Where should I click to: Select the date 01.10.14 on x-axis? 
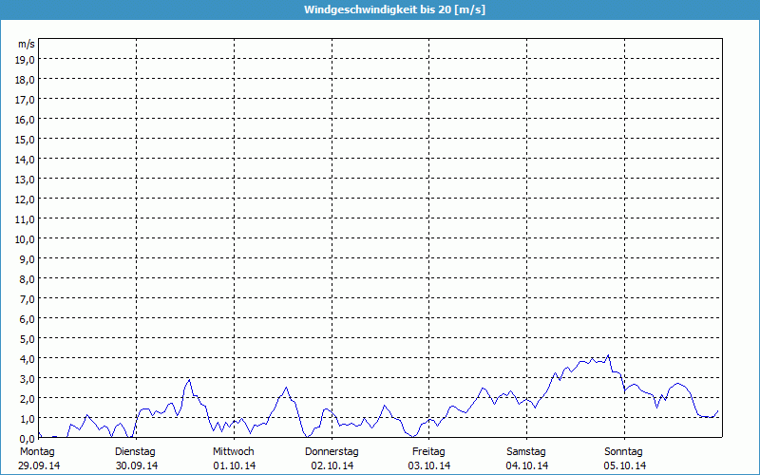pyautogui.click(x=234, y=465)
